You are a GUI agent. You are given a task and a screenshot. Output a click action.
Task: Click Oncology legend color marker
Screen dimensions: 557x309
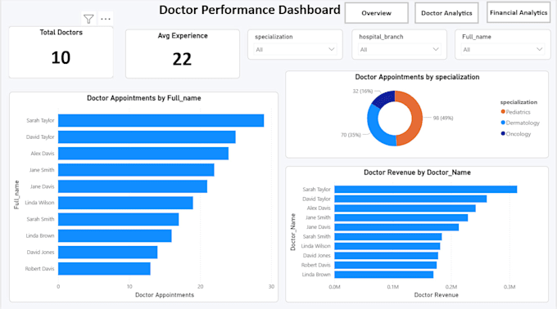(503, 133)
